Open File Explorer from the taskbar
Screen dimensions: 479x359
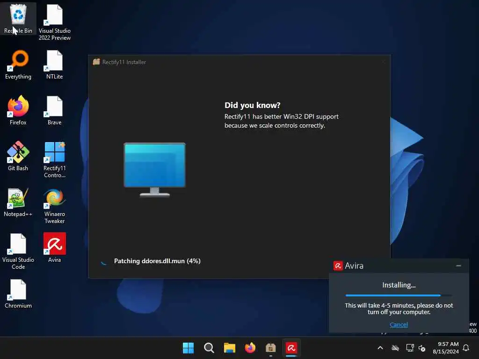(x=229, y=348)
